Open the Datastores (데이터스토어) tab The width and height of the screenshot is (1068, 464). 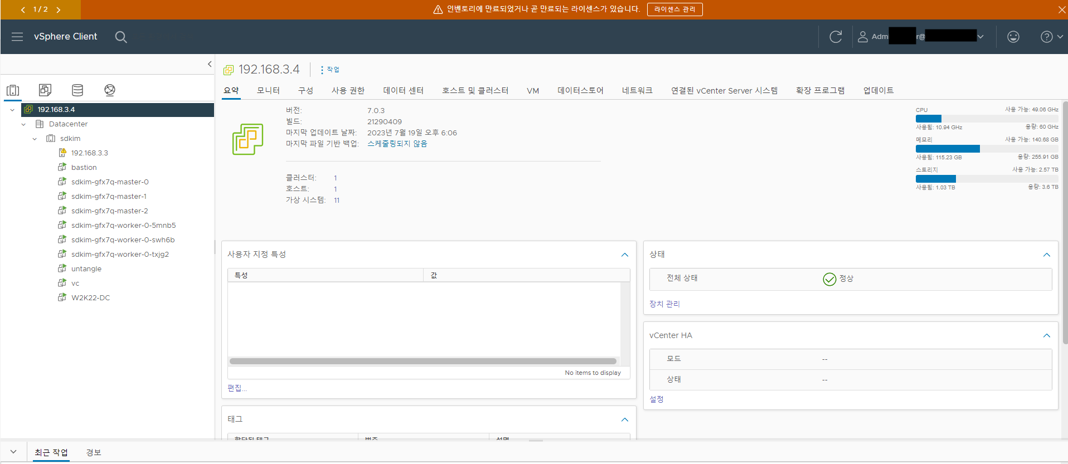coord(580,90)
